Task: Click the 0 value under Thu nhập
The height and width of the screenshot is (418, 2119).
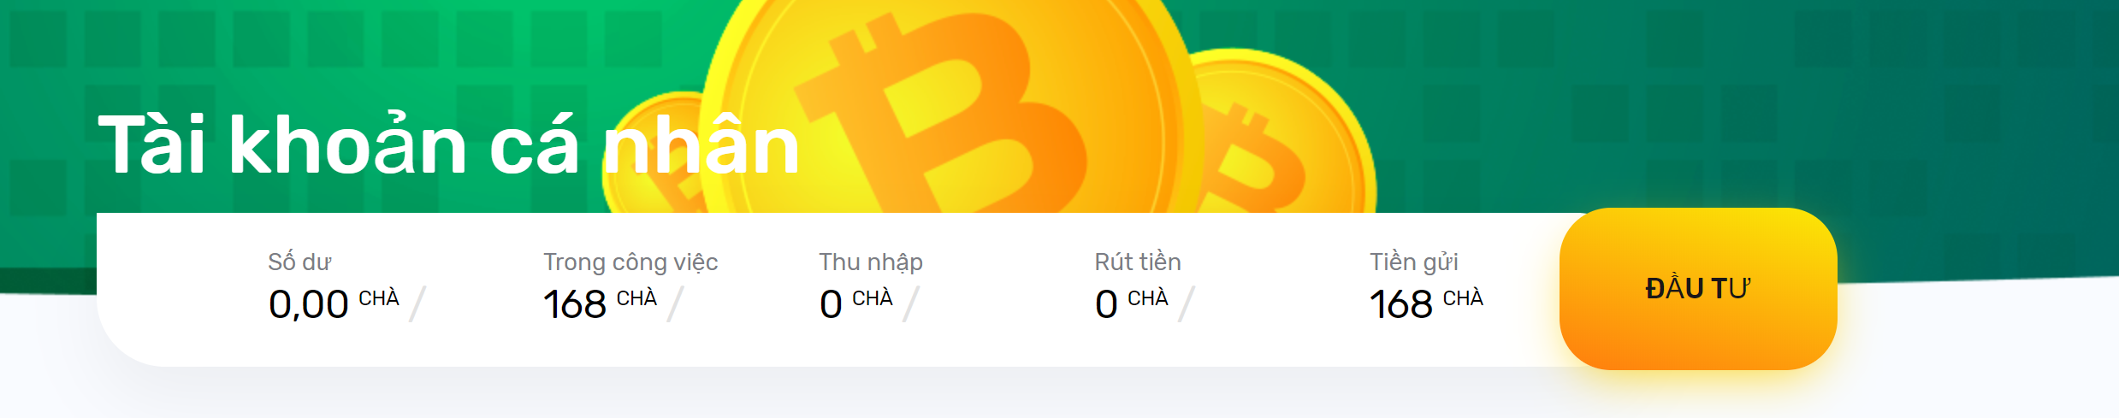Action: click(x=831, y=304)
